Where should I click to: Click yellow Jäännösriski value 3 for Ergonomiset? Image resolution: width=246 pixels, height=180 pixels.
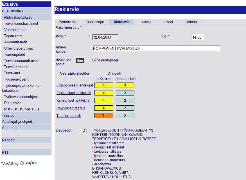tap(125, 85)
